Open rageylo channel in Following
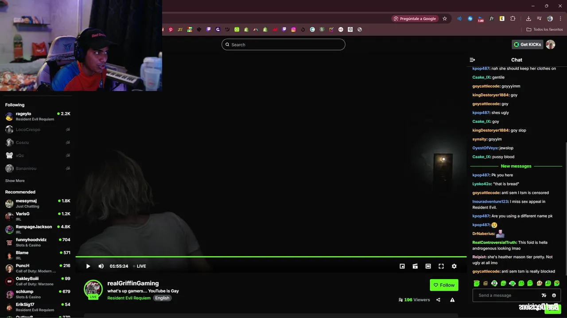 tap(38, 116)
